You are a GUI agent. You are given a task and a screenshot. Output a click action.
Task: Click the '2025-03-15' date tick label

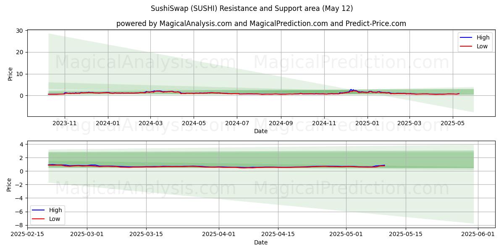[146, 234]
